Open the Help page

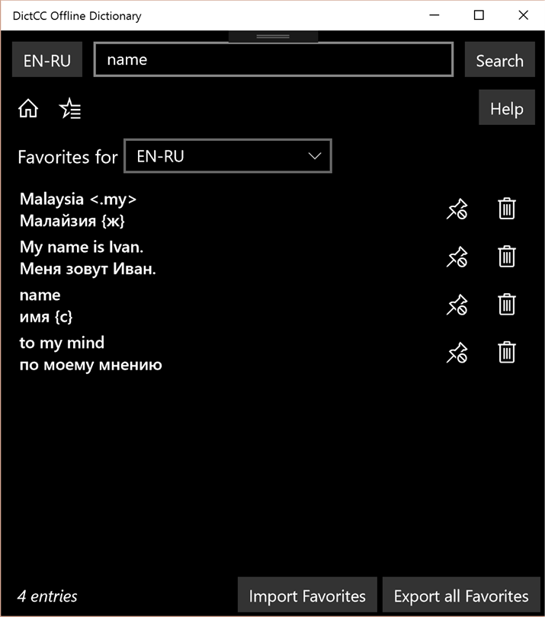(506, 108)
